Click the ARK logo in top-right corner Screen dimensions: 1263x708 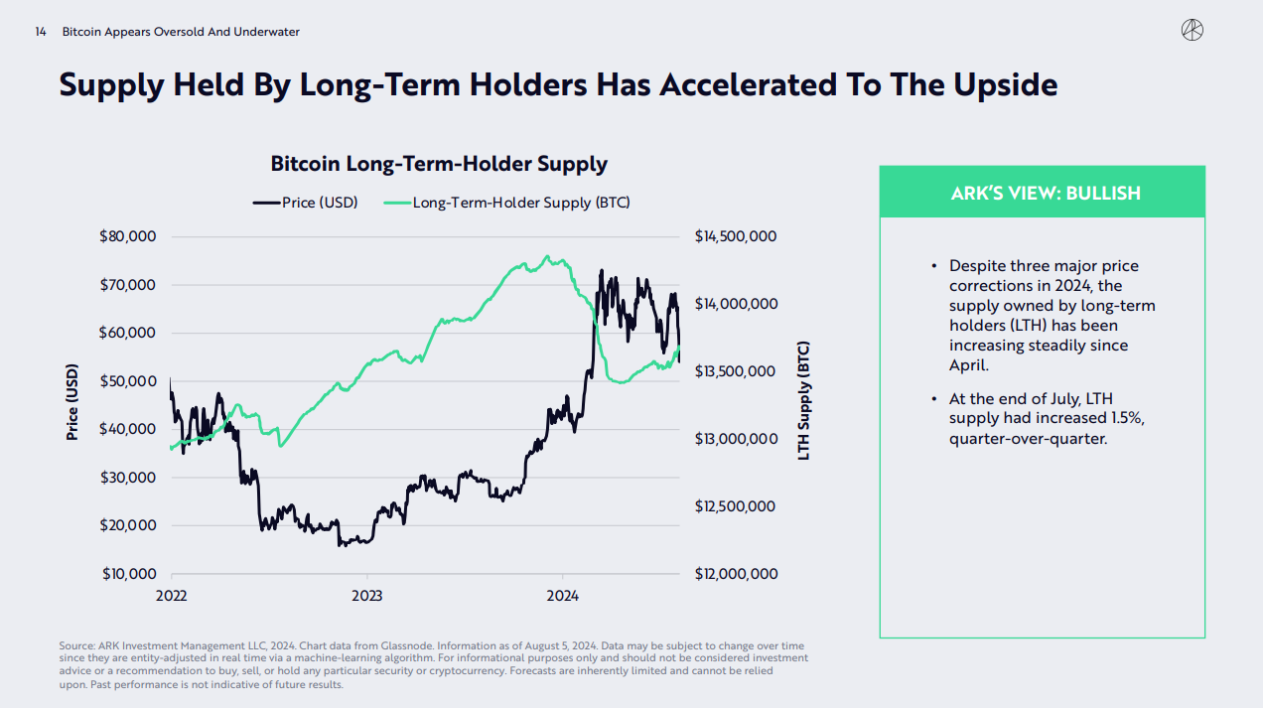click(1192, 31)
